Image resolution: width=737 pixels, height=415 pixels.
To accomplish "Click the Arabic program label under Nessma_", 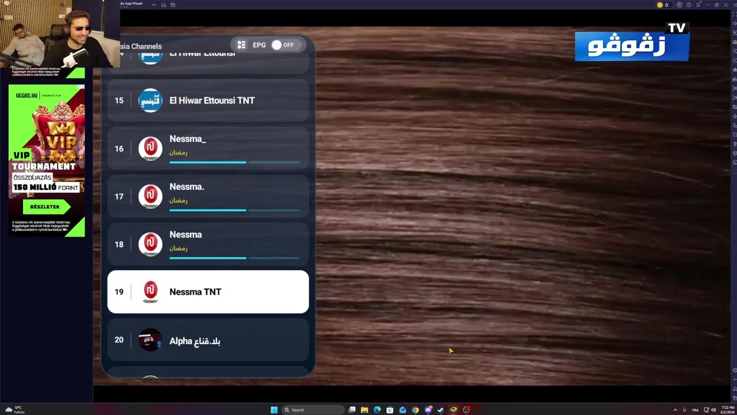I will pos(178,152).
